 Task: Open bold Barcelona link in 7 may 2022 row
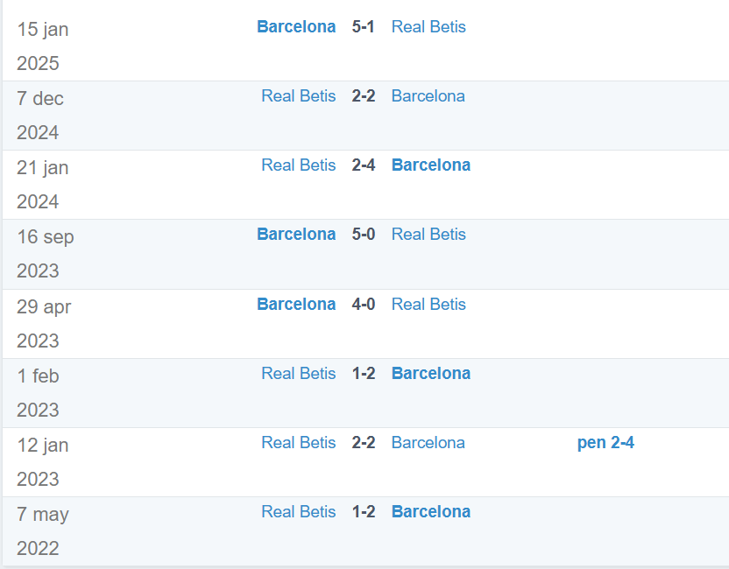coord(431,512)
